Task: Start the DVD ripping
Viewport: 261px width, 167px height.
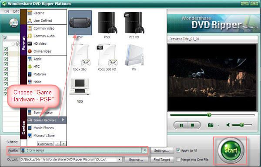Action: [231, 150]
